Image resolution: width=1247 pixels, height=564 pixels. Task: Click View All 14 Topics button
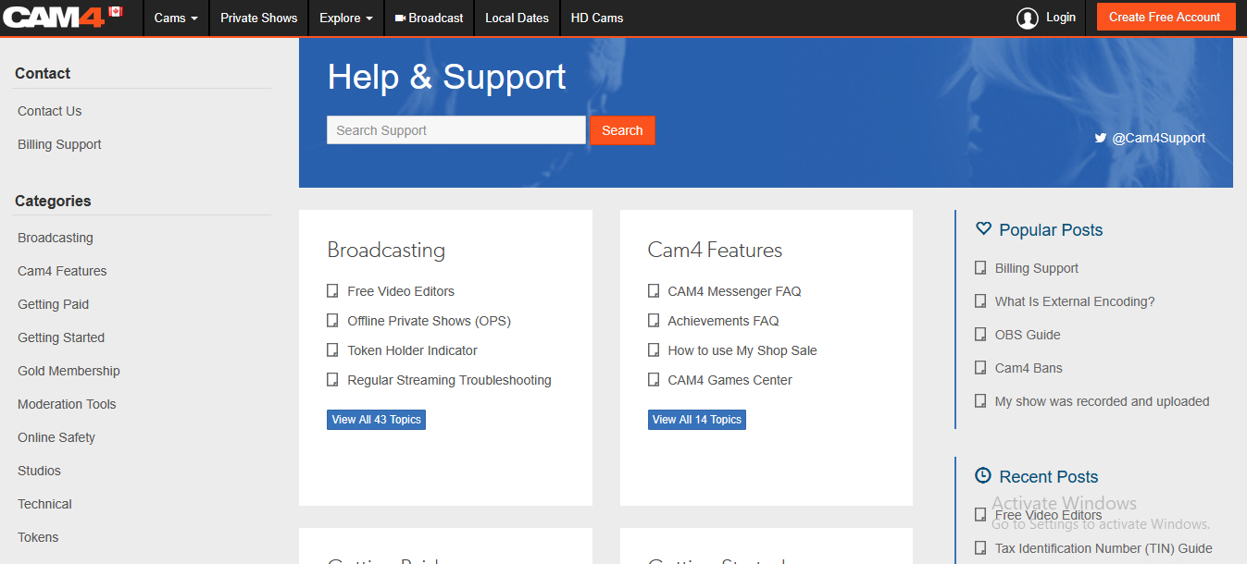click(x=697, y=420)
